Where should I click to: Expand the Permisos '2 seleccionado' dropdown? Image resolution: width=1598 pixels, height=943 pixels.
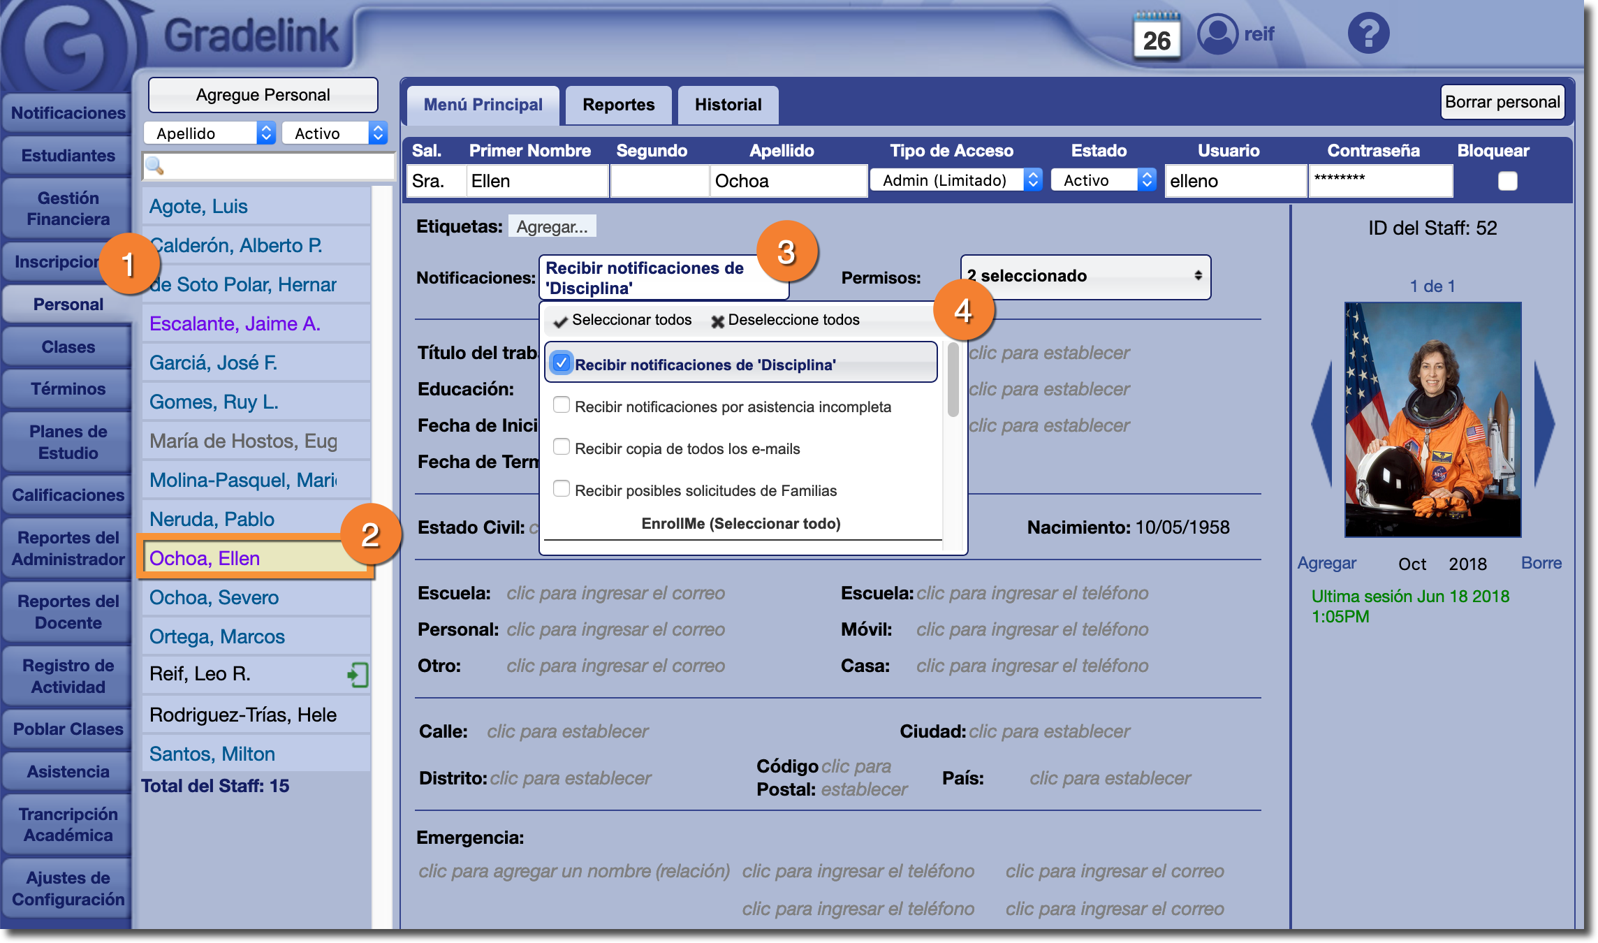(x=1085, y=277)
